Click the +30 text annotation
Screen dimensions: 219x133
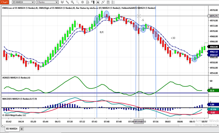[173, 38]
